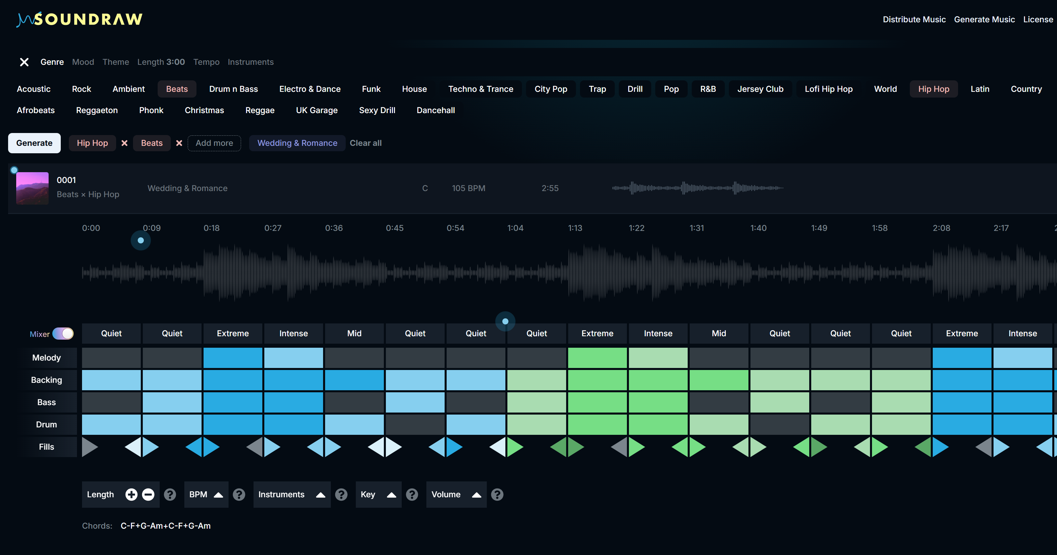Open the Length 3:00 filter tab
Viewport: 1057px width, 555px height.
click(x=161, y=62)
